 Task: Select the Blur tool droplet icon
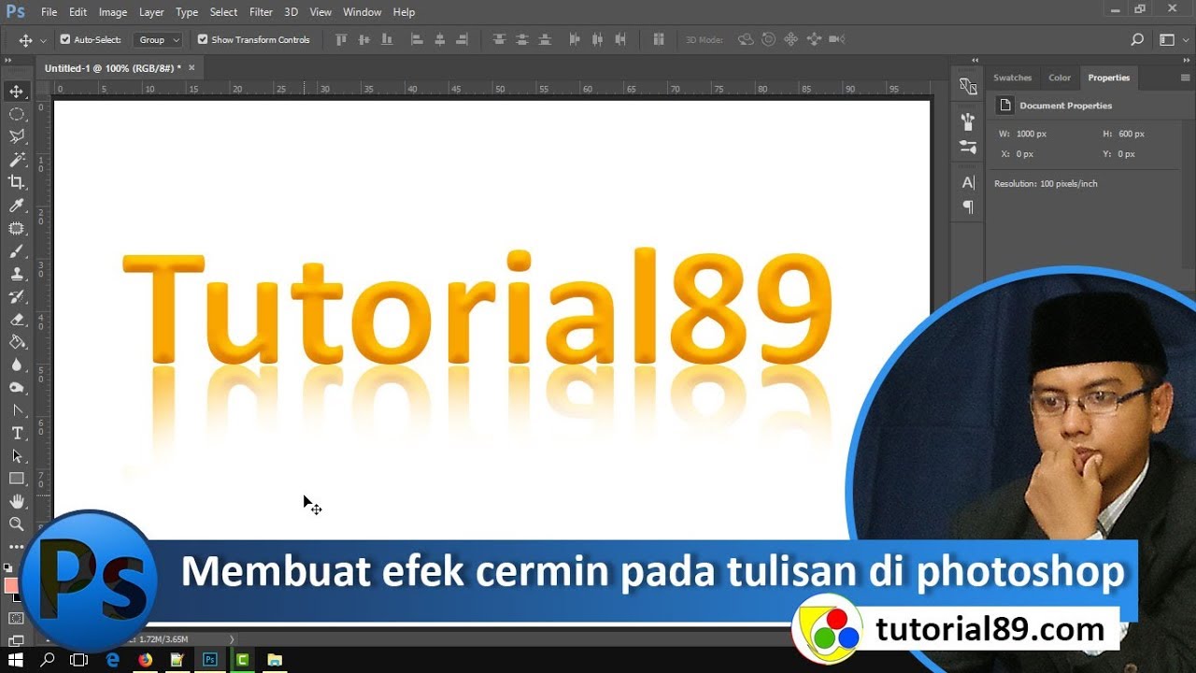click(17, 365)
